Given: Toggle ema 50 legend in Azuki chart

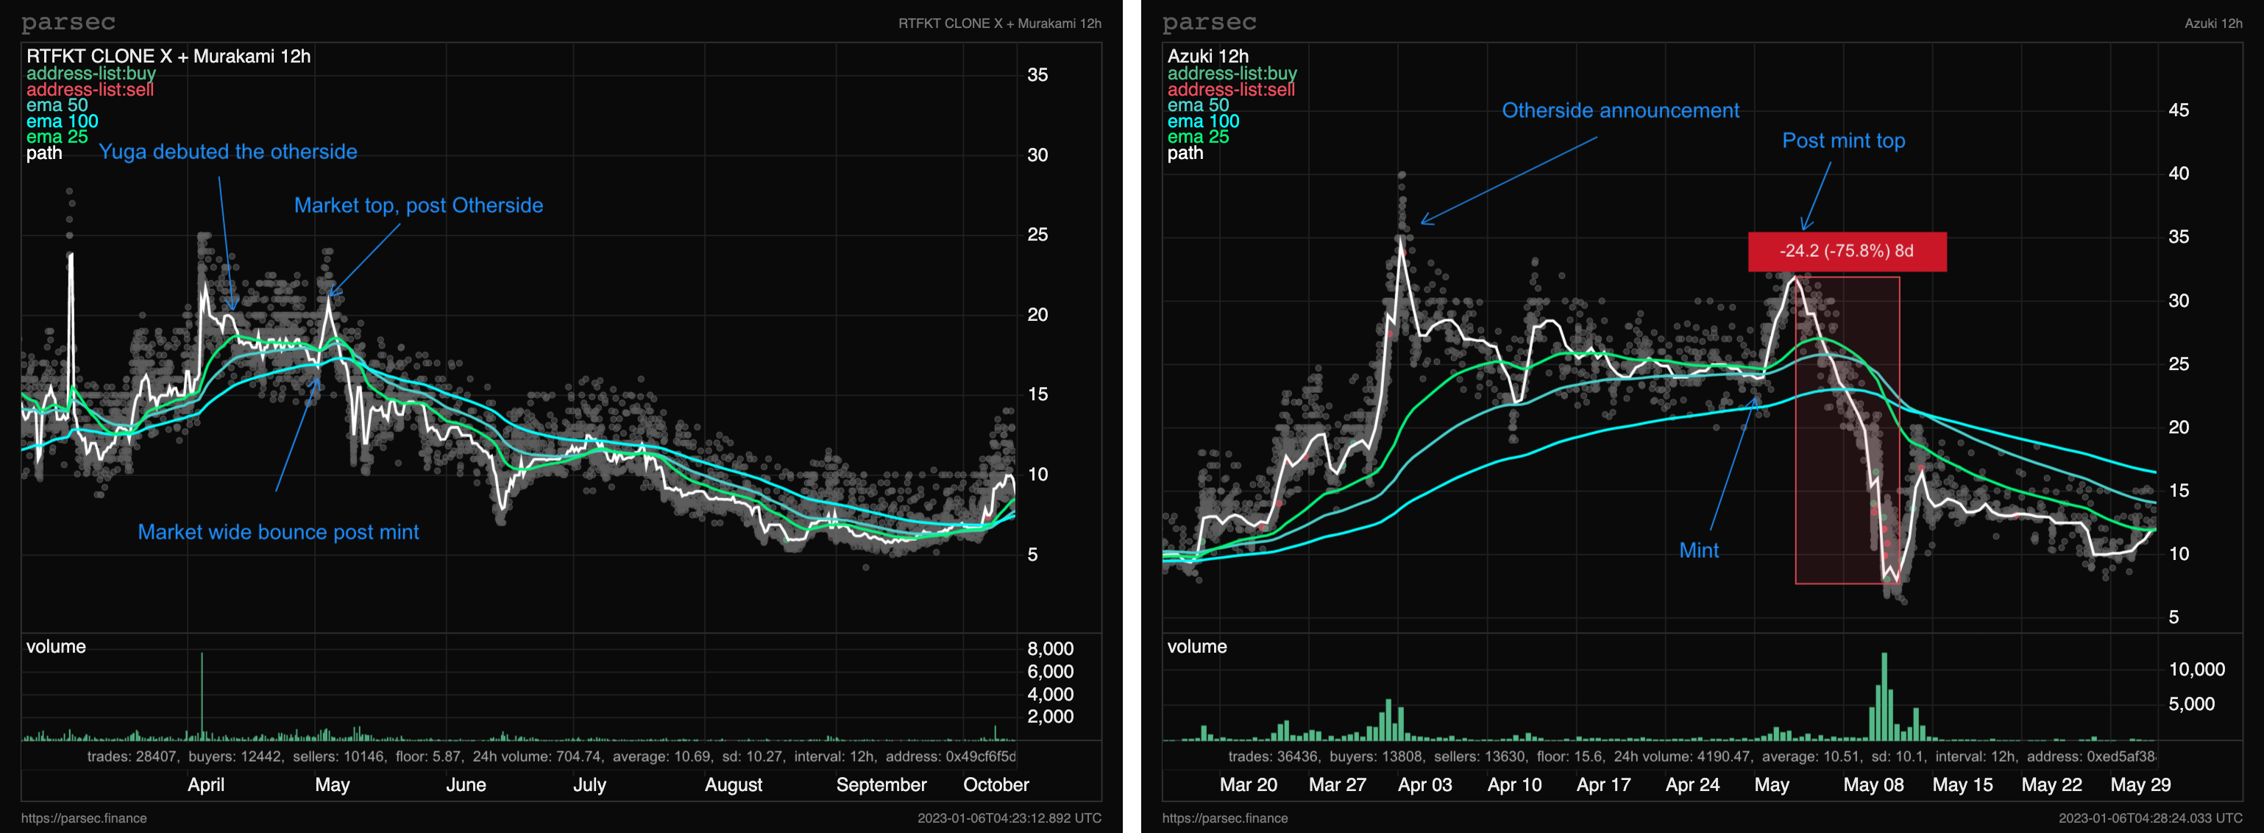Looking at the screenshot, I should tap(1198, 105).
